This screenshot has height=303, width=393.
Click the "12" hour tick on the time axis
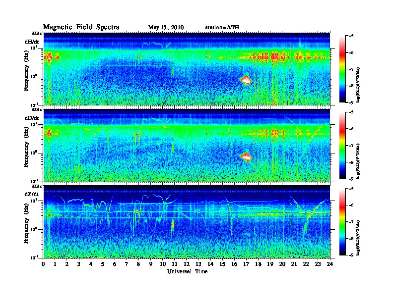pos(187,264)
